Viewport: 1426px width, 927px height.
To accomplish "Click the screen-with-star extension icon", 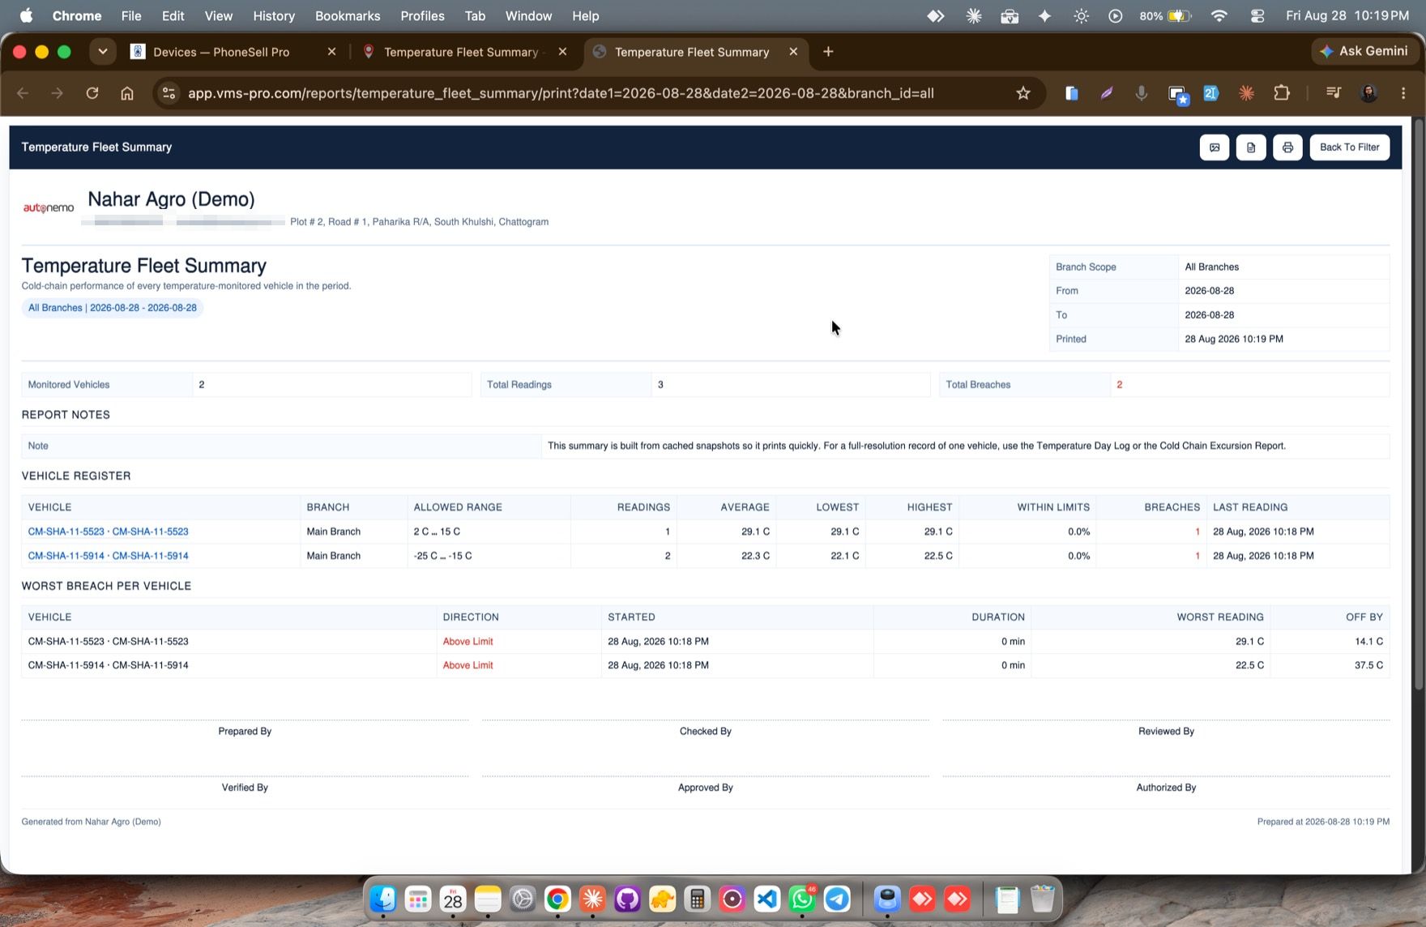I will coord(1178,94).
